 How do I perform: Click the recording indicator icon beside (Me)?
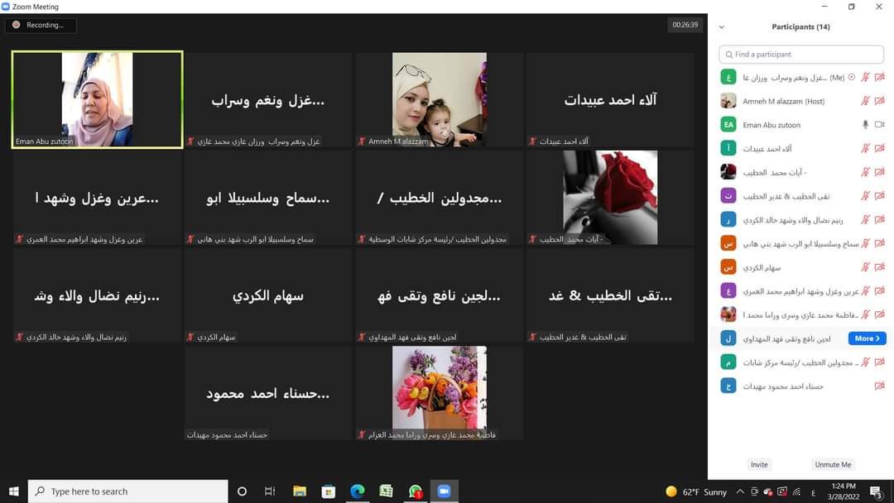[852, 77]
